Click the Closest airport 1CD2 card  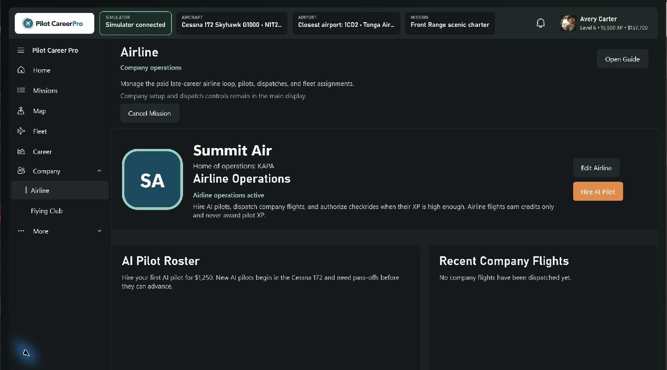[346, 23]
